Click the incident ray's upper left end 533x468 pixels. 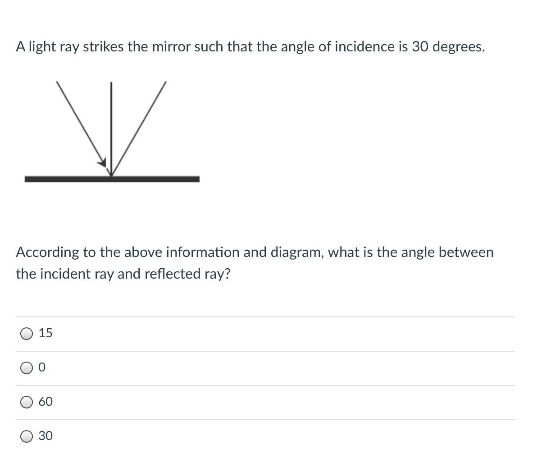coord(57,83)
